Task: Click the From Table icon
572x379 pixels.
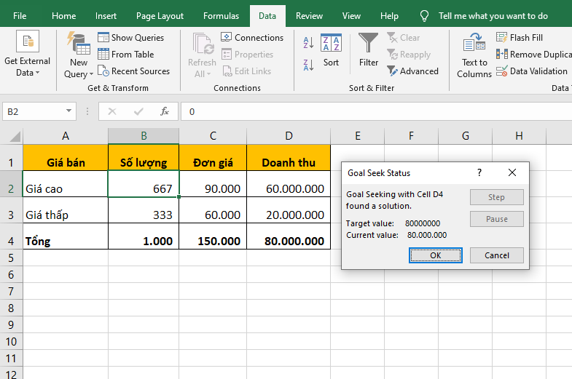Action: click(x=103, y=55)
